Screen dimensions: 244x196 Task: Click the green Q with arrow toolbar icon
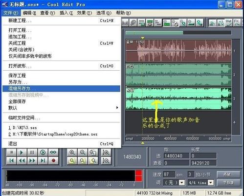200,23
